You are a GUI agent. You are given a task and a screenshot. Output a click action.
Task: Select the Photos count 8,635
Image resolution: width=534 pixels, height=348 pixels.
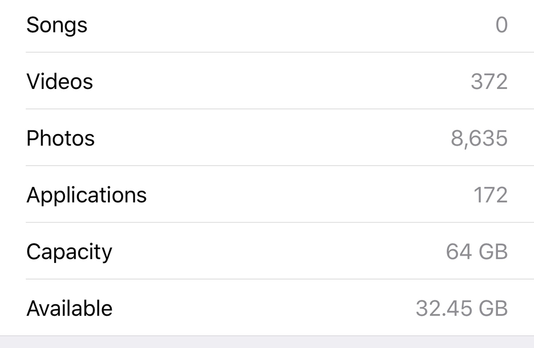pyautogui.click(x=479, y=138)
